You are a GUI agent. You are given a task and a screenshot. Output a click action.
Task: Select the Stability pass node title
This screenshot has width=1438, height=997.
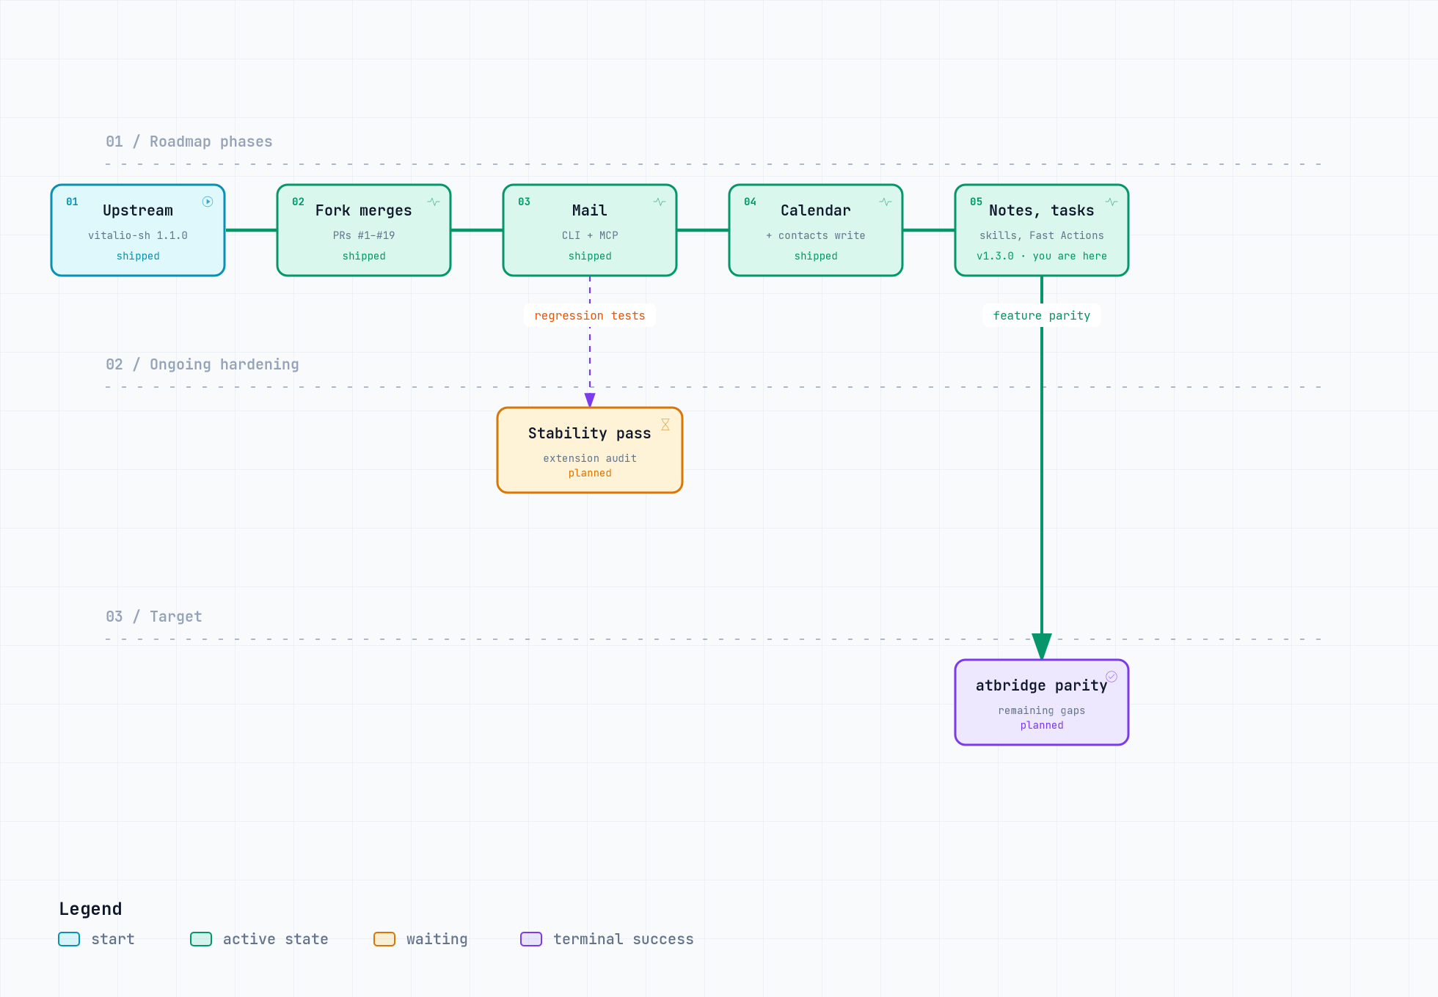590,433
